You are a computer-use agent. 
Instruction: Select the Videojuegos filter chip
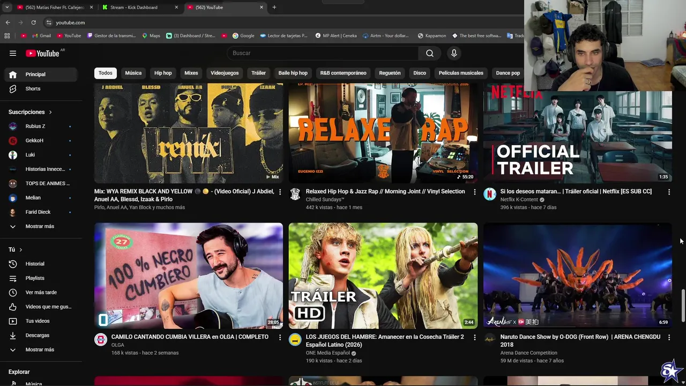coord(225,73)
